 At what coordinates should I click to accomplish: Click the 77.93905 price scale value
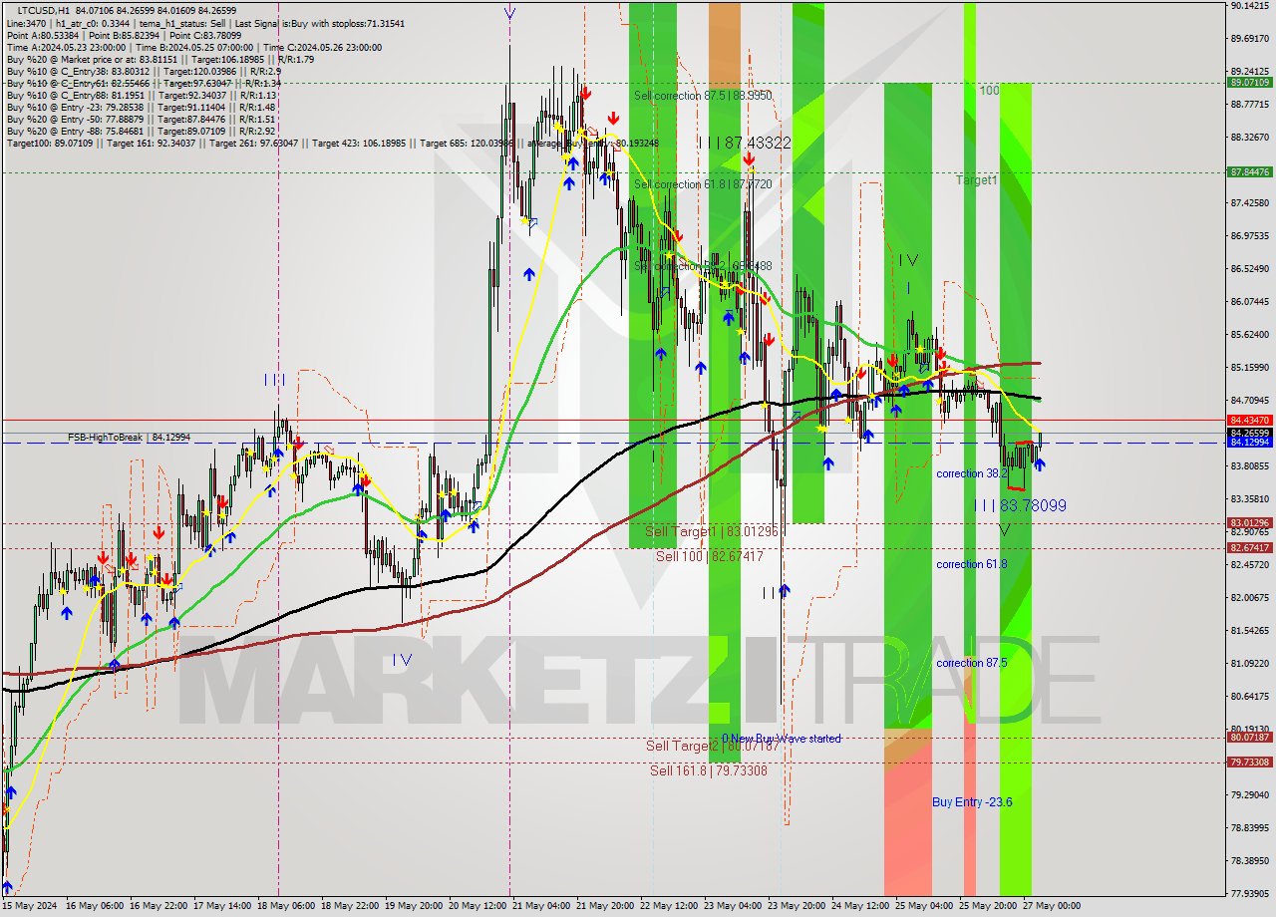tap(1248, 893)
